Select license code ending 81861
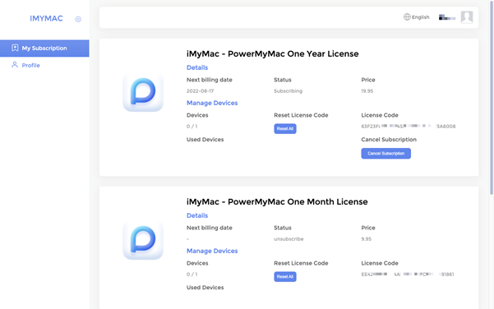Viewport: 494px width, 309px height. pyautogui.click(x=408, y=274)
